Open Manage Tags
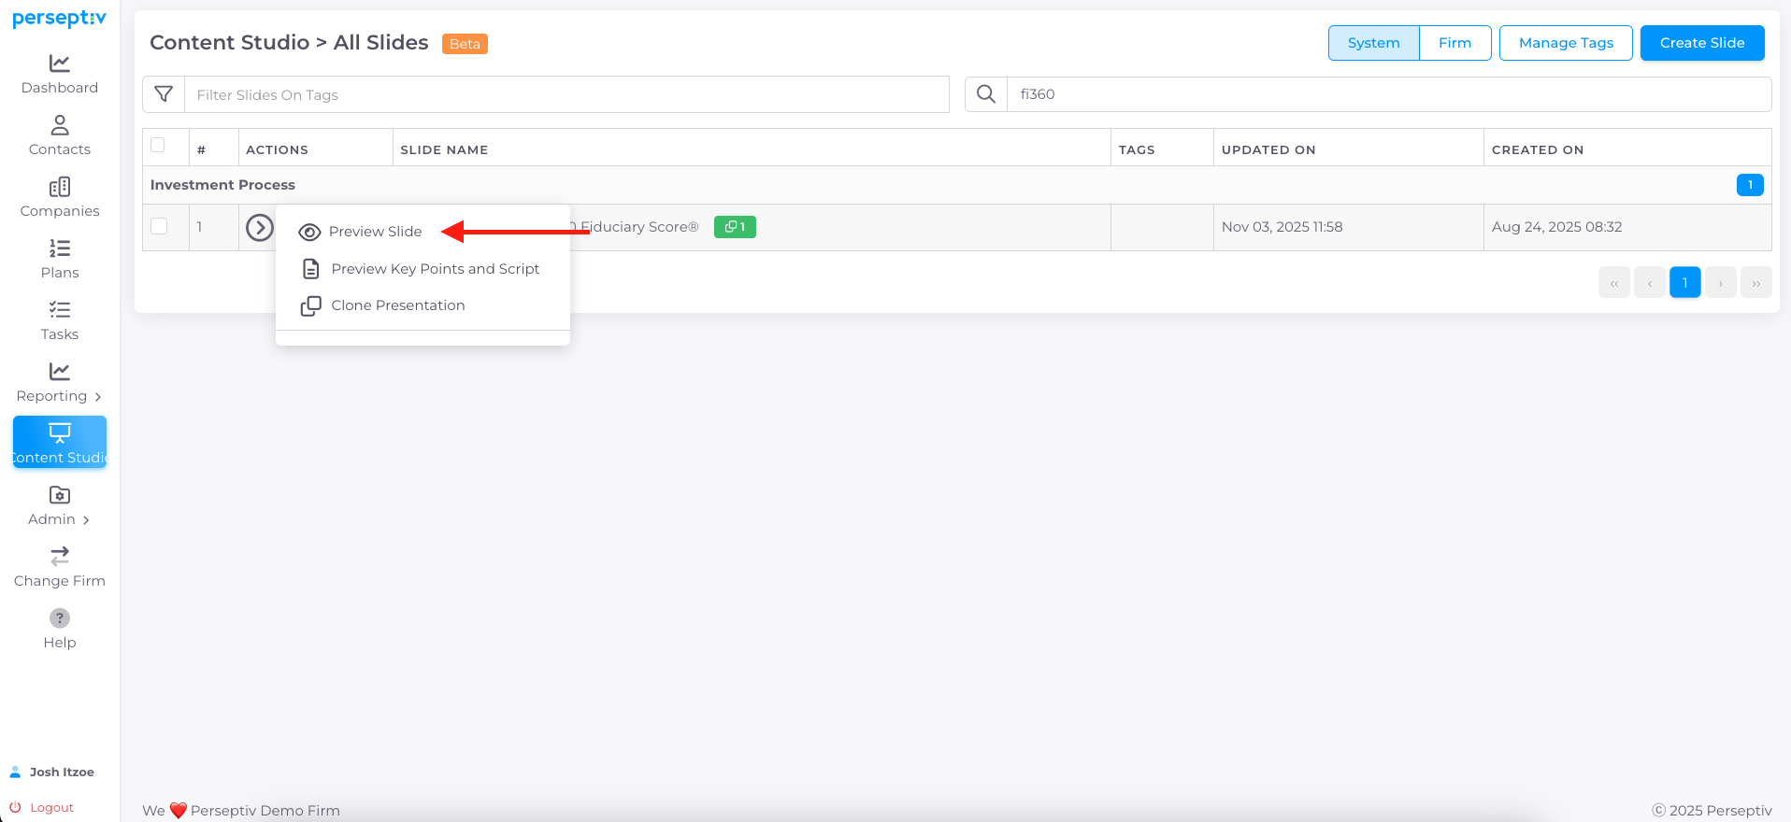The width and height of the screenshot is (1791, 822). pos(1566,43)
